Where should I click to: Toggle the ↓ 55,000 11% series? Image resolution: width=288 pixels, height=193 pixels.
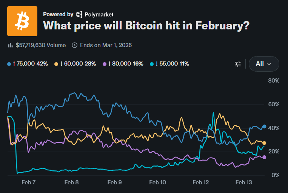[172, 64]
